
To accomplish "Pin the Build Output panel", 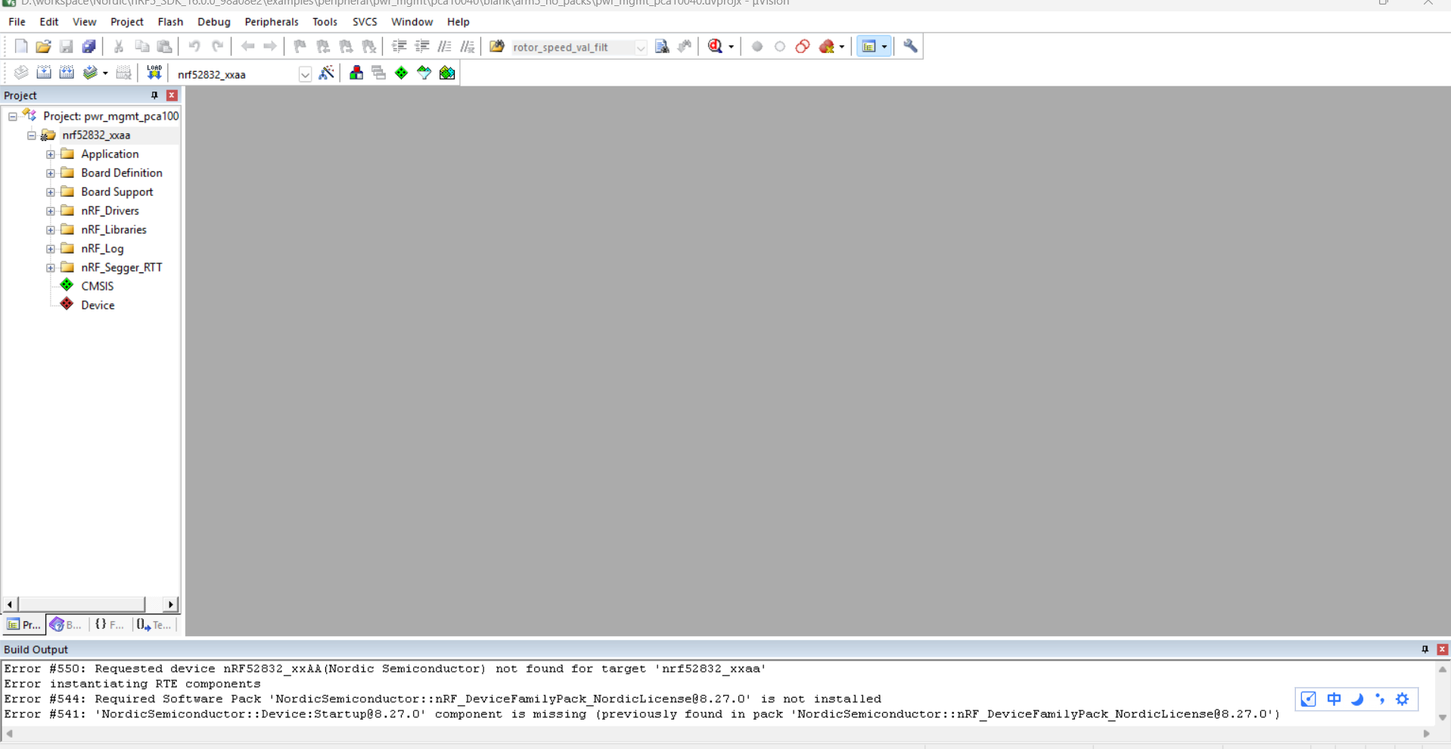I will (1425, 649).
